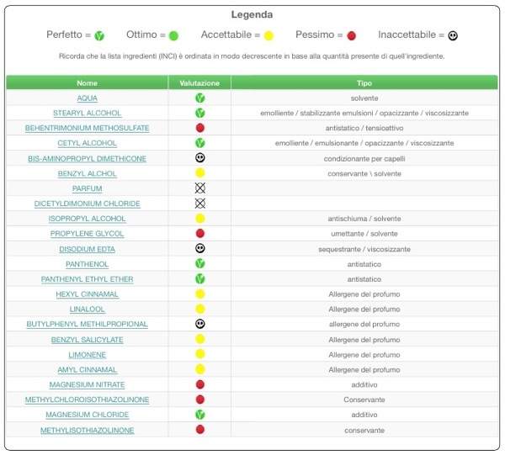Open the STEARYL ALCOHOL ingredient link

tap(88, 113)
